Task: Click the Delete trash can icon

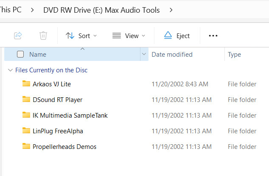Action: click(43, 36)
